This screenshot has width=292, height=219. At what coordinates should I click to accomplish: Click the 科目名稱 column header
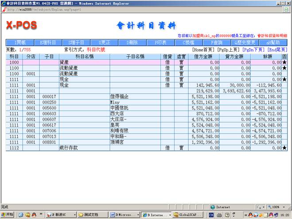click(84, 57)
